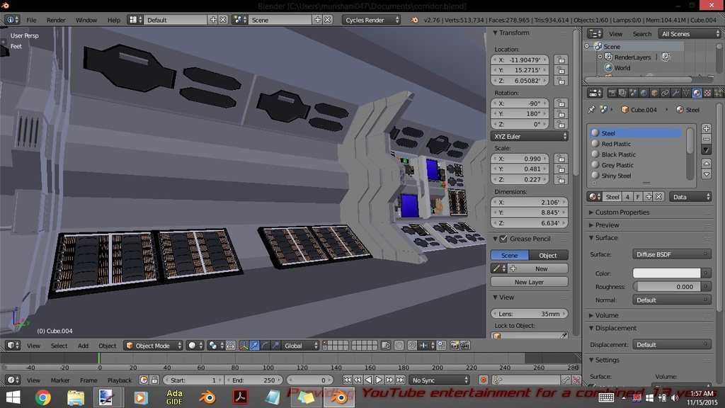Select the Red Plastic material
The height and width of the screenshot is (408, 725).
pos(616,144)
